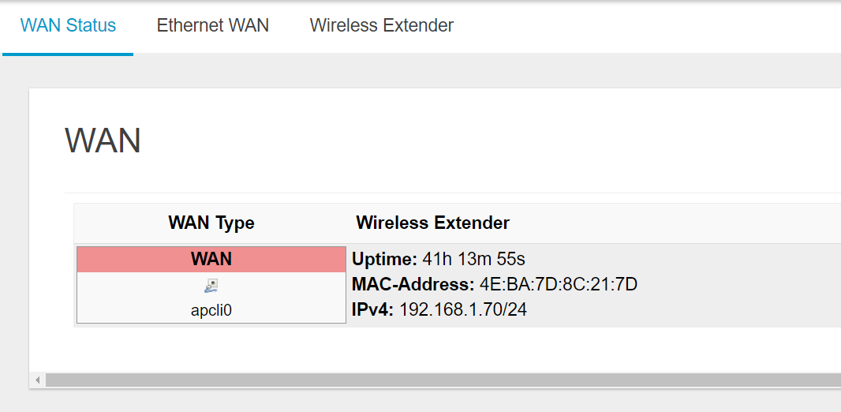Click the large WAN page heading
The width and height of the screenshot is (841, 412).
(x=103, y=140)
